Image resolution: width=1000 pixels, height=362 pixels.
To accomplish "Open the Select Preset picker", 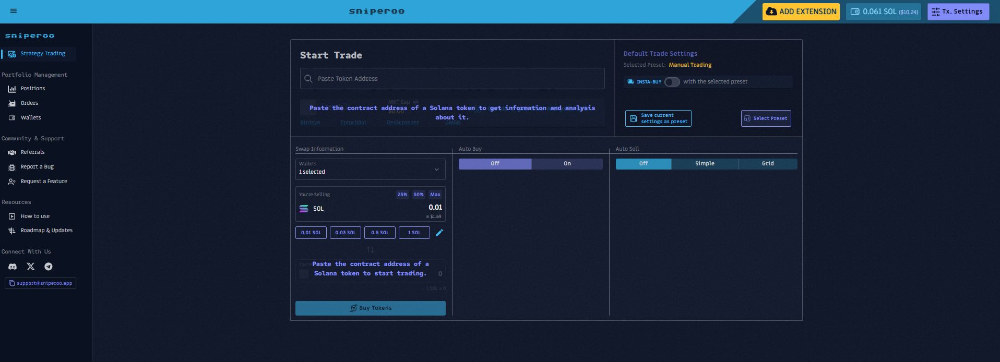I will [x=766, y=118].
